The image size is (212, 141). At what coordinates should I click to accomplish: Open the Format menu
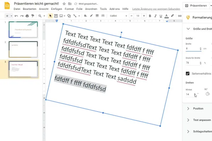69,9
